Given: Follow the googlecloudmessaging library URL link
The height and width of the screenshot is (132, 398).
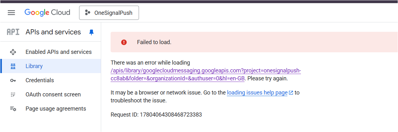Looking at the screenshot, I should pos(206,71).
